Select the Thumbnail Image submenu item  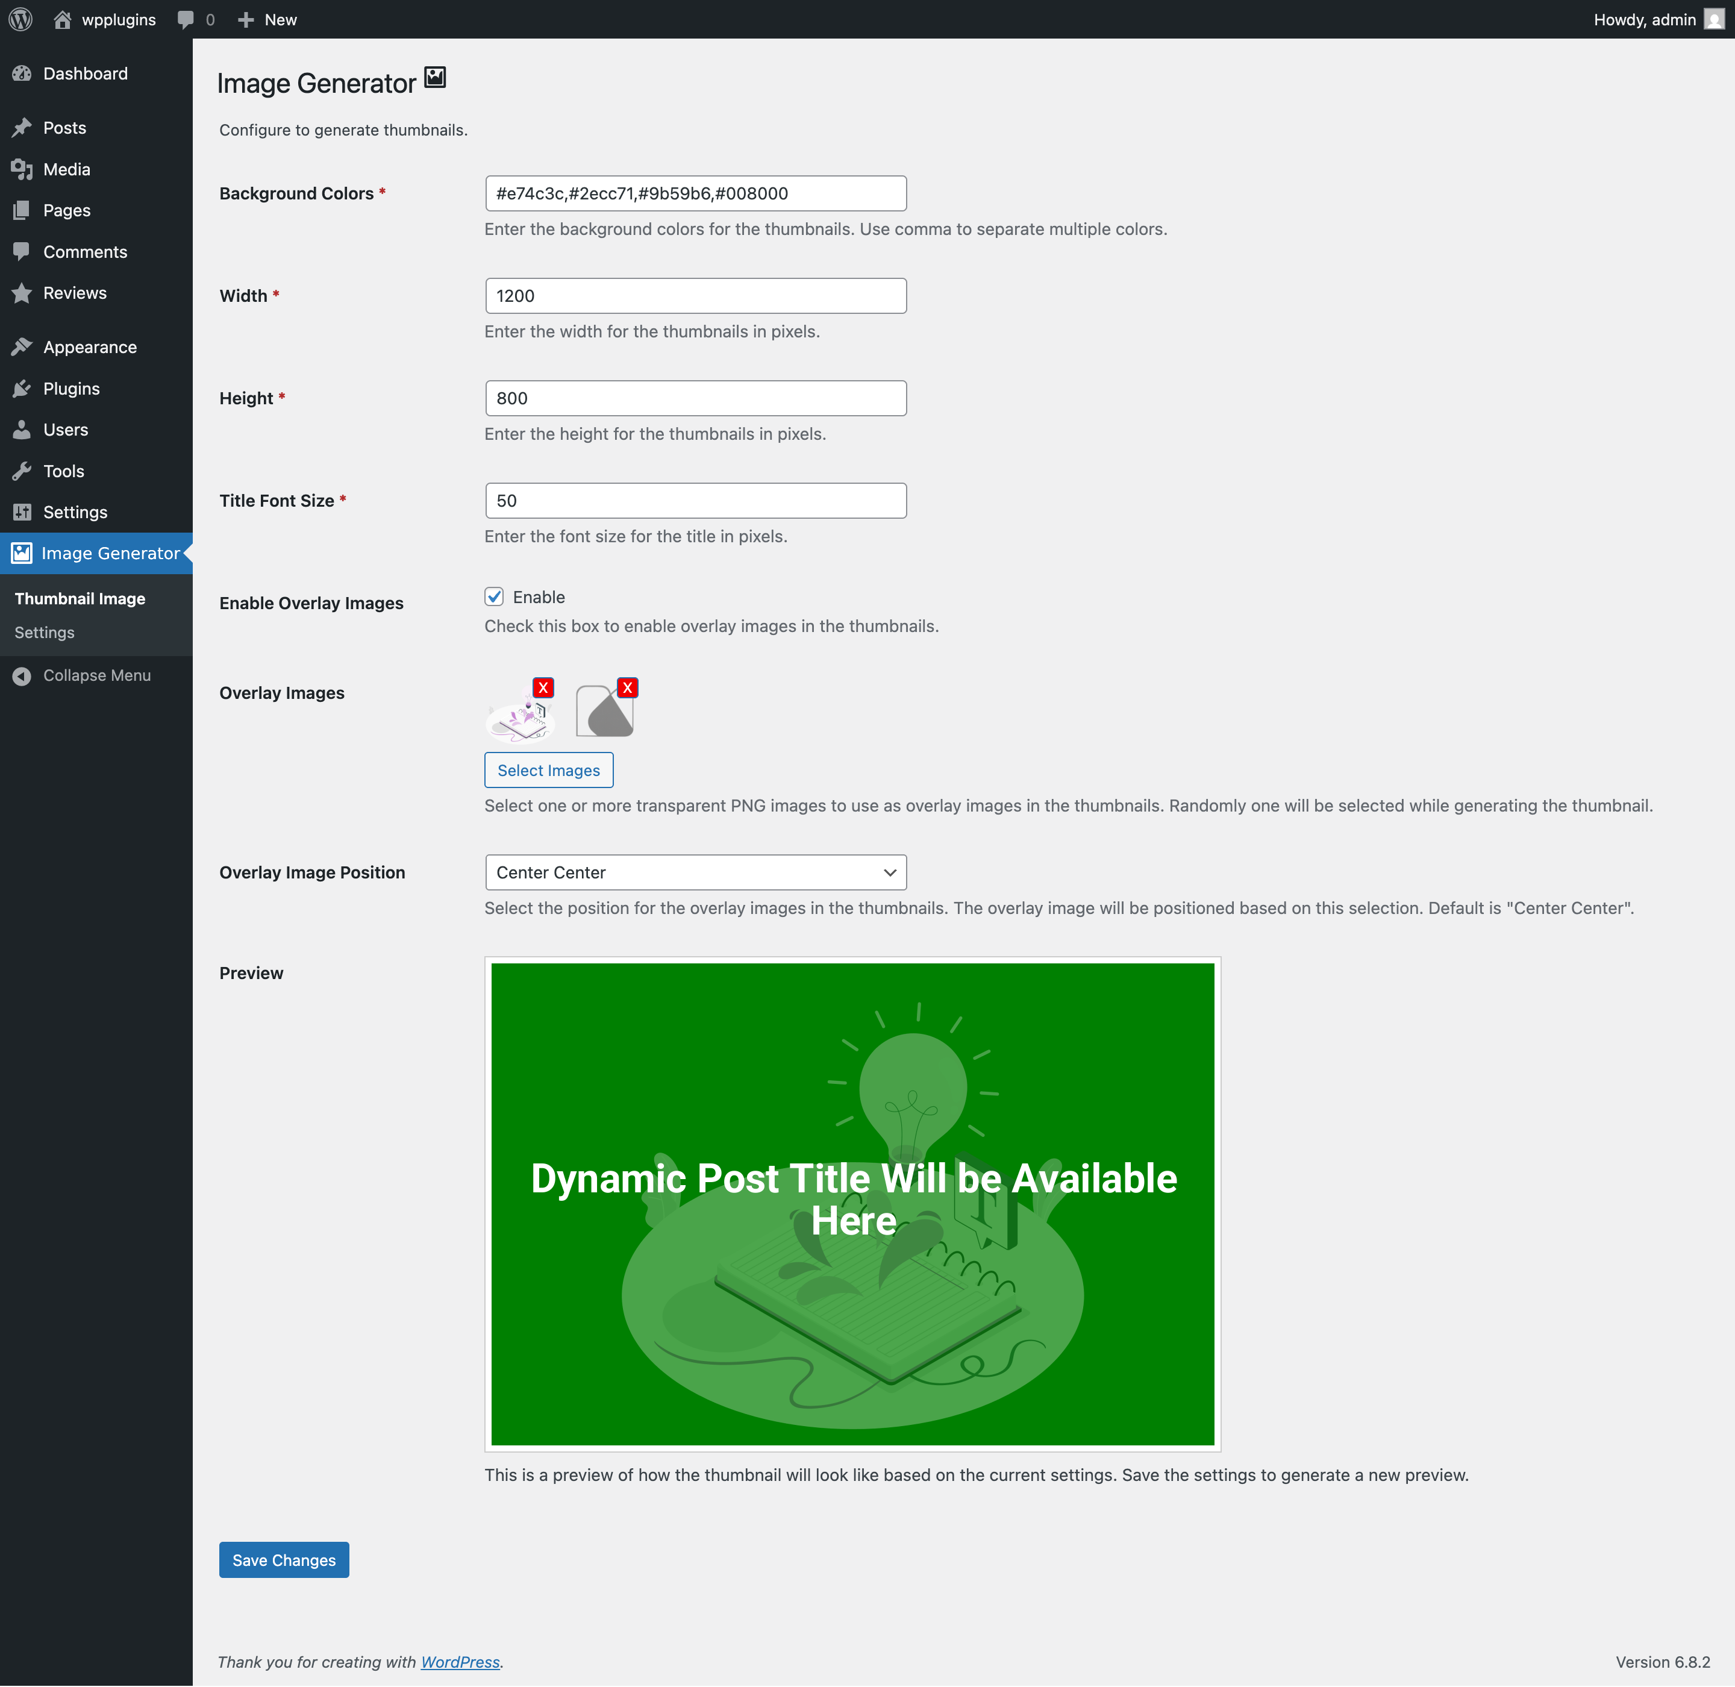click(80, 599)
